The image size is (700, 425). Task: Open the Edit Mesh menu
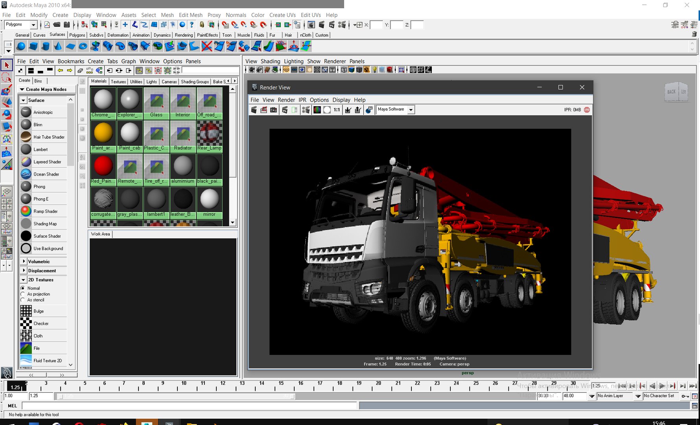pyautogui.click(x=190, y=15)
